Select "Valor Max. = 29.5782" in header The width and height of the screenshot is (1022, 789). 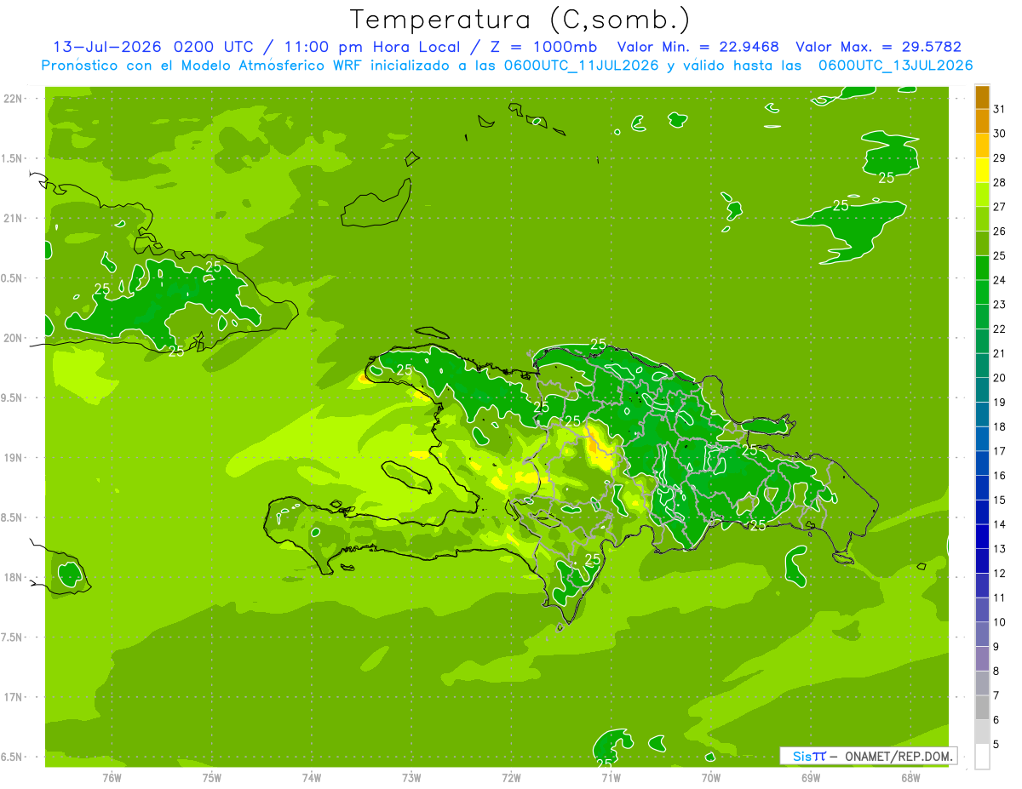point(878,47)
